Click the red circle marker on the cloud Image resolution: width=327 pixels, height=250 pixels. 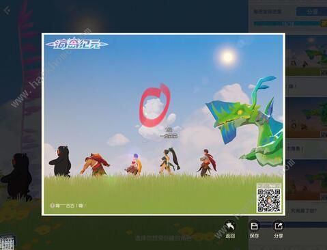pyautogui.click(x=155, y=105)
